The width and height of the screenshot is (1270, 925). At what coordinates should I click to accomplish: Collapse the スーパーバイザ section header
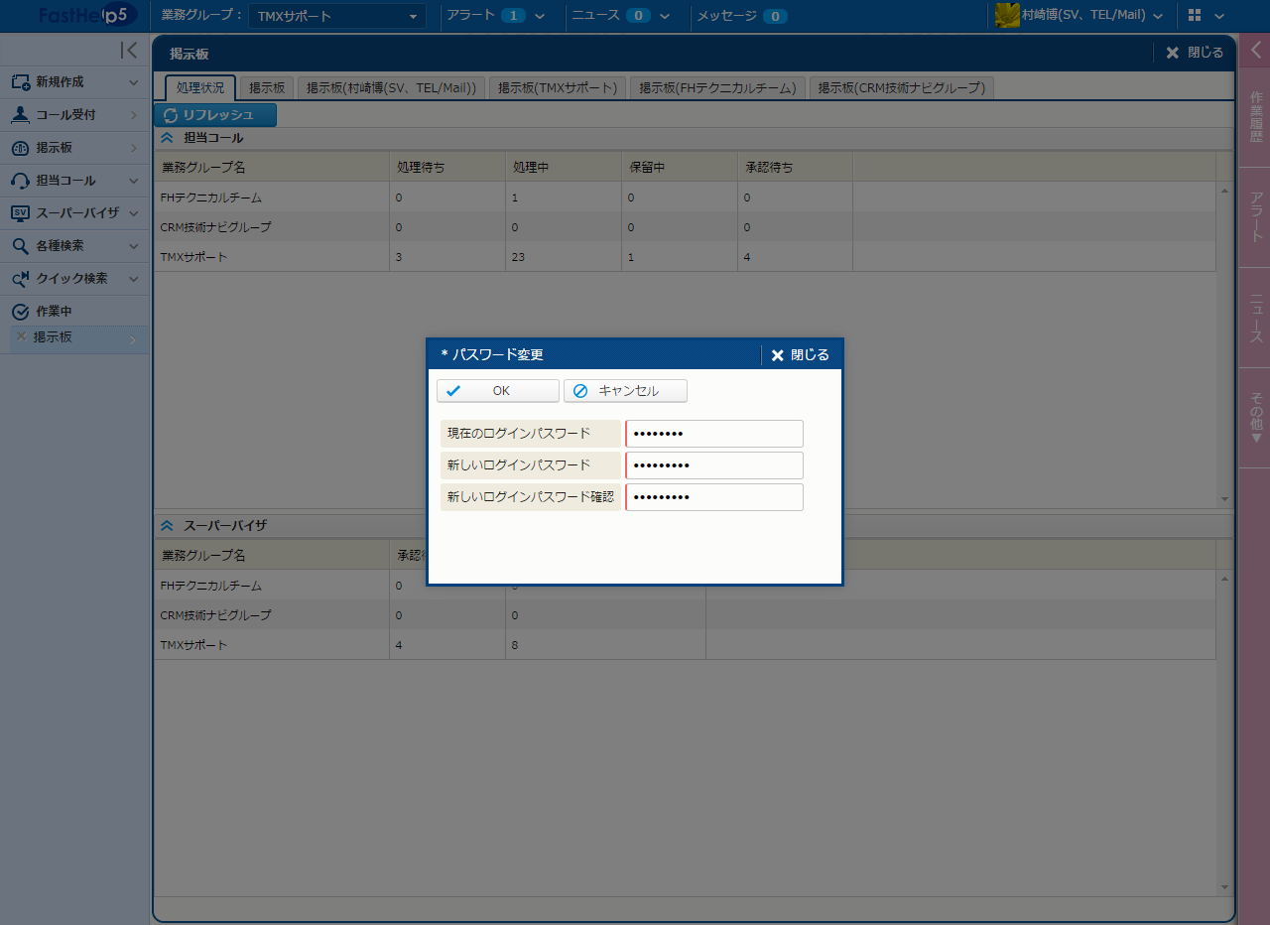(167, 525)
